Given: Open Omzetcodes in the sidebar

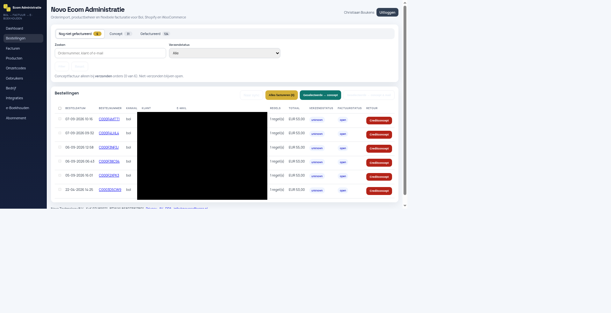Looking at the screenshot, I should click(23, 68).
